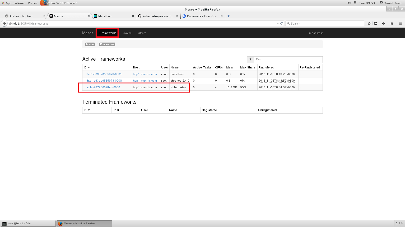Sort Active Frameworks by Name column
The image size is (405, 227).
point(175,68)
